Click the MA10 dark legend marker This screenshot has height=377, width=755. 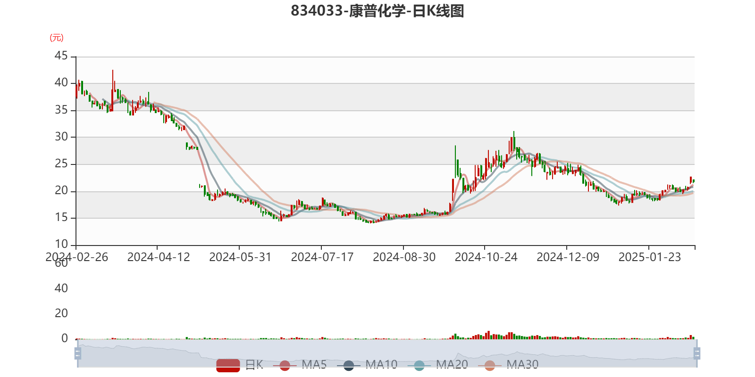tap(349, 365)
